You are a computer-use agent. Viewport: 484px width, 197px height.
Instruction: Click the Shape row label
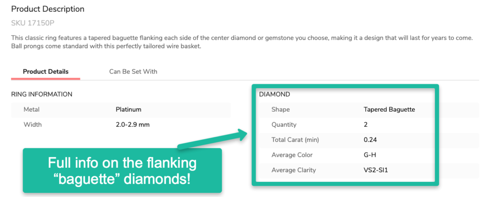click(281, 110)
